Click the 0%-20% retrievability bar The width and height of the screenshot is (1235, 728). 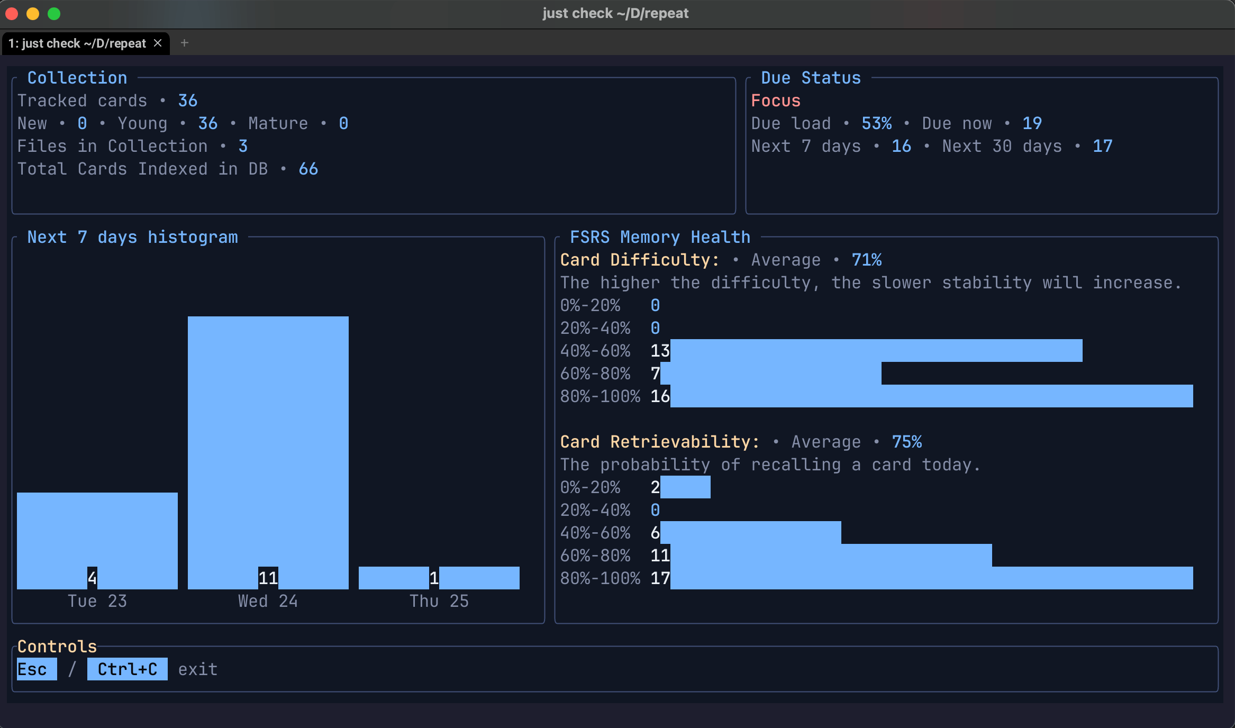685,487
